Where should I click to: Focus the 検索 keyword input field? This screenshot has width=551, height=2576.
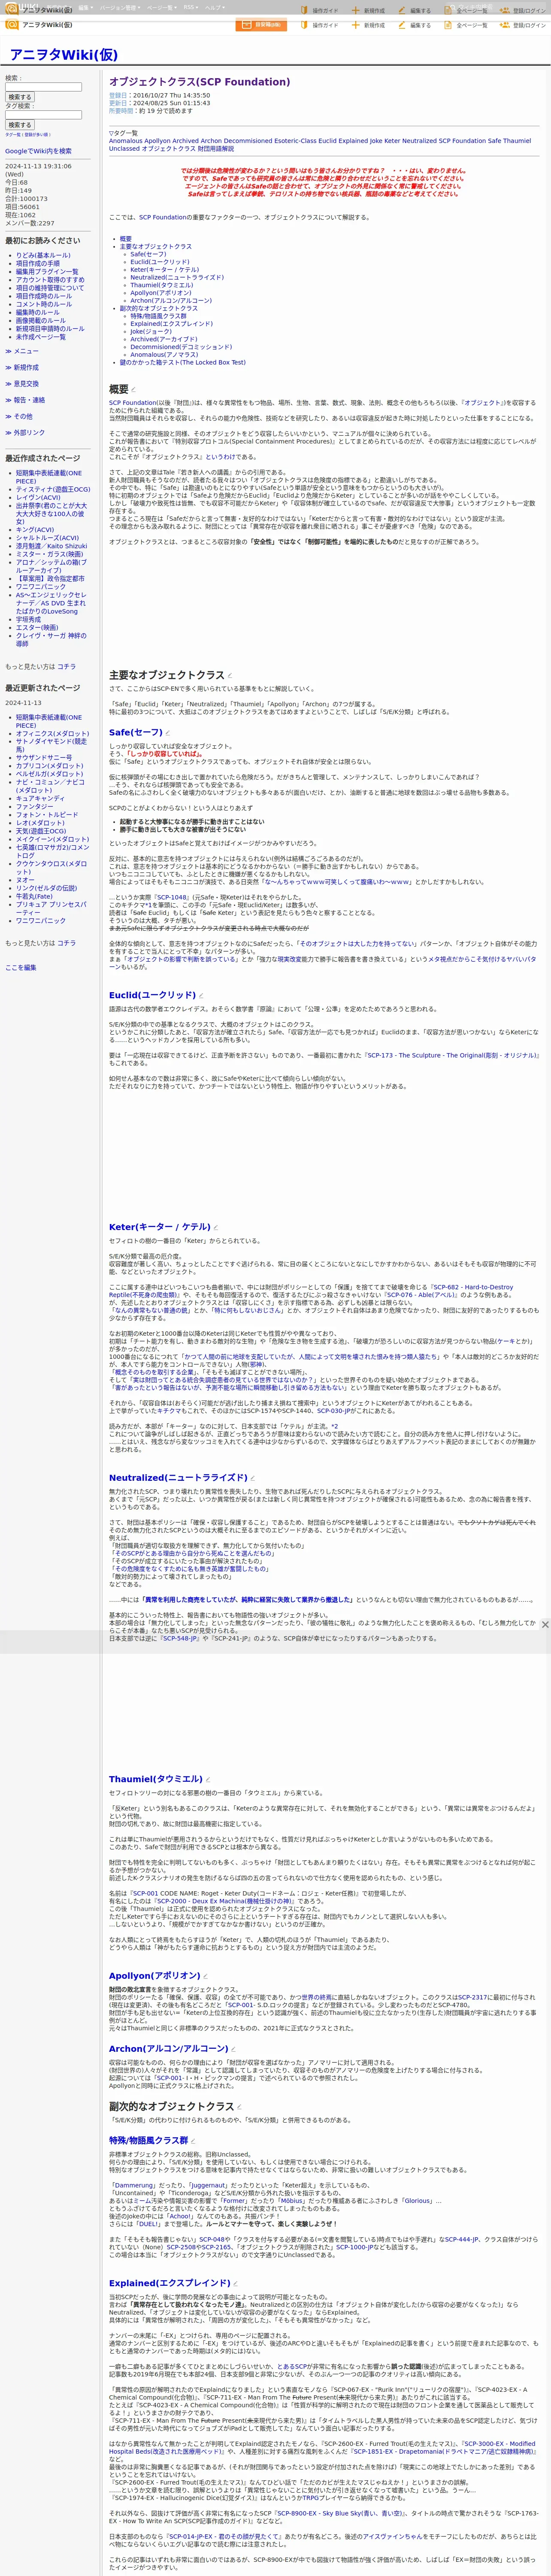43,87
